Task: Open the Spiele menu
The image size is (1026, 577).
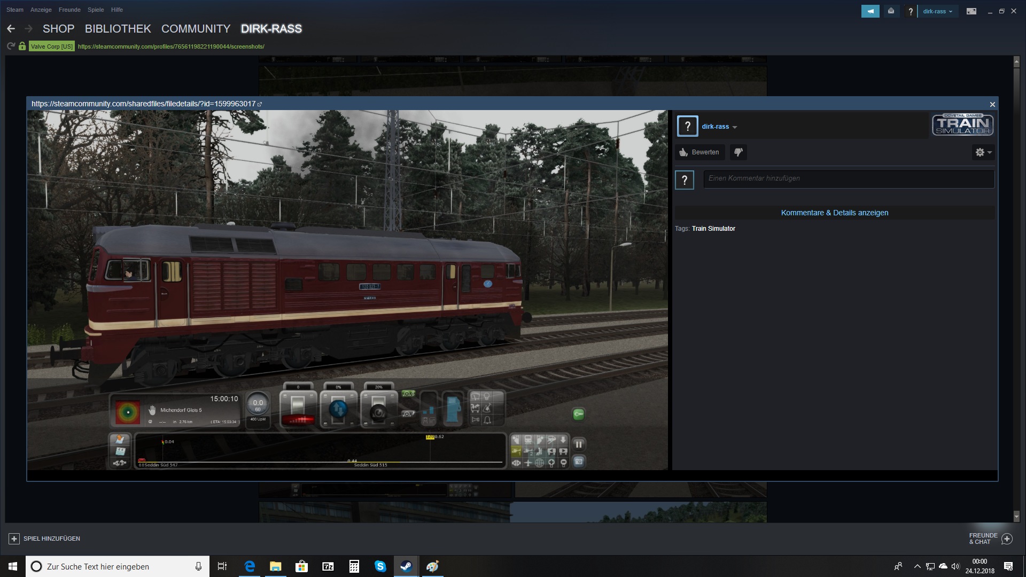Action: (96, 10)
